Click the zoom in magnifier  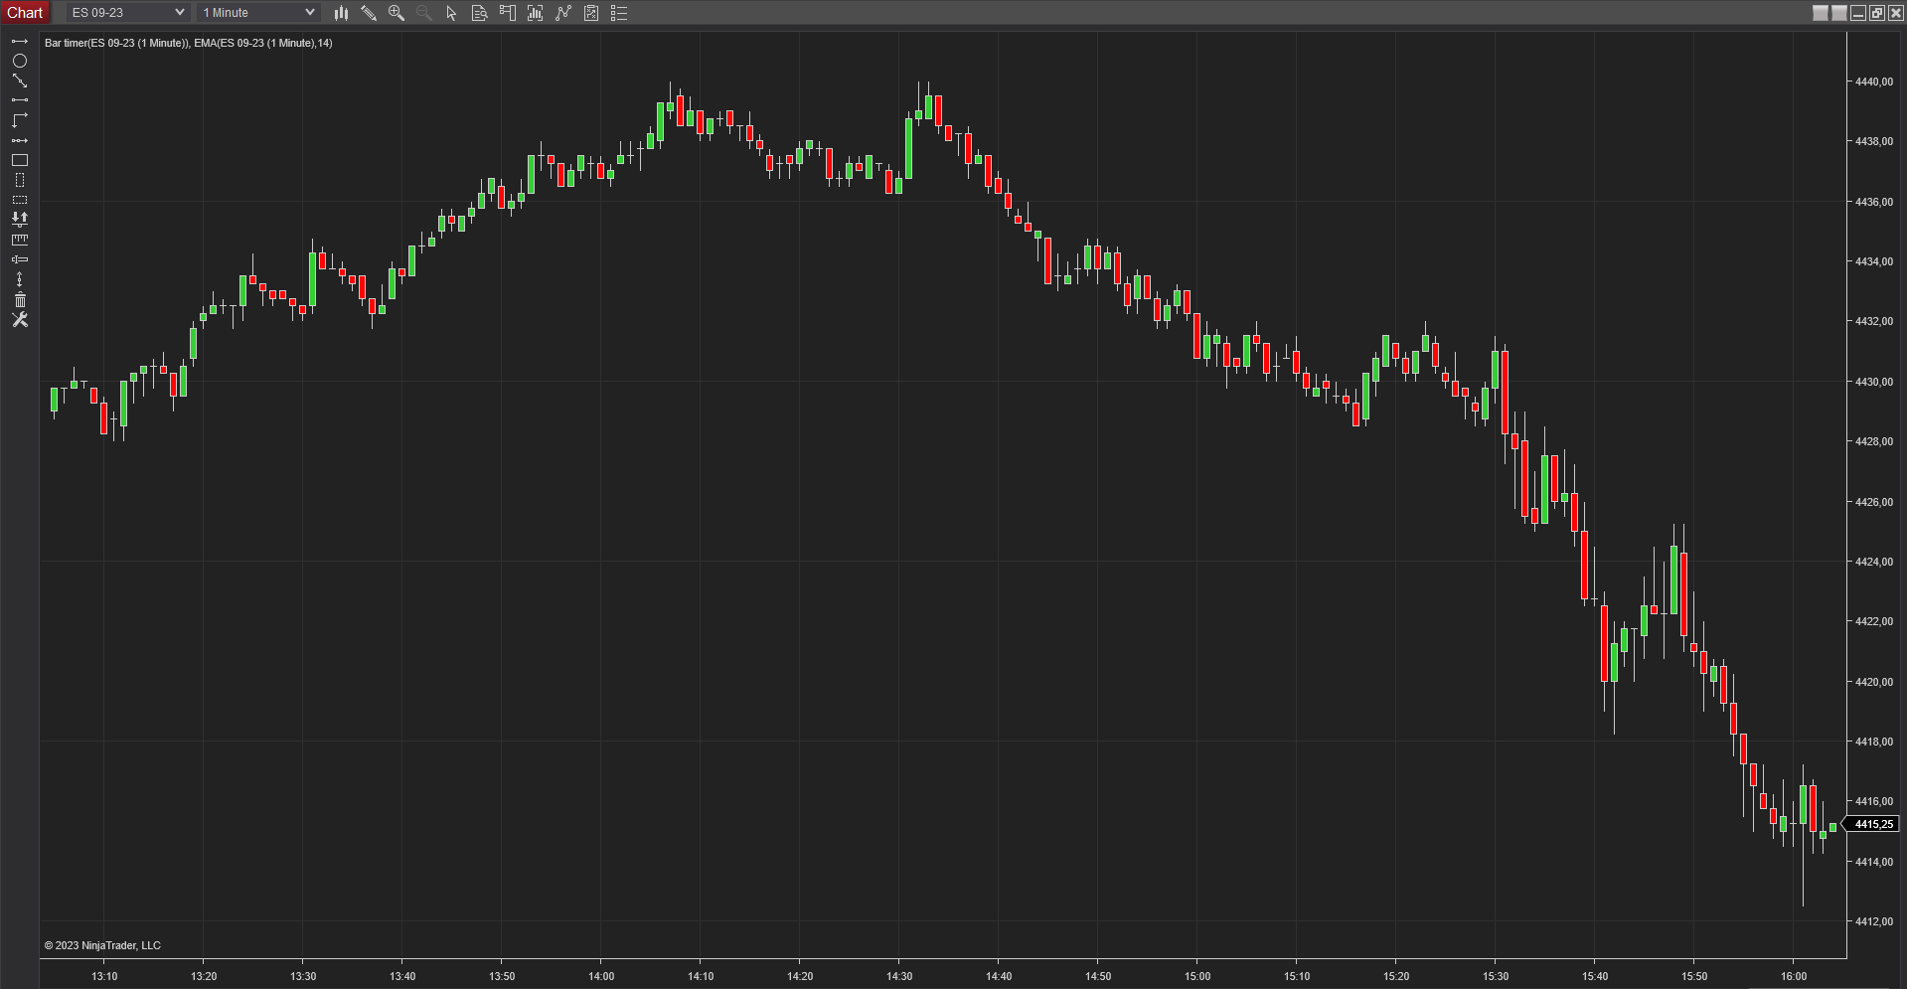(x=397, y=13)
